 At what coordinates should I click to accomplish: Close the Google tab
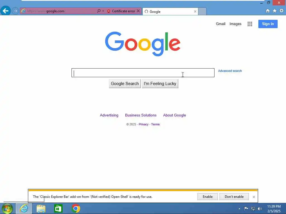pos(195,11)
